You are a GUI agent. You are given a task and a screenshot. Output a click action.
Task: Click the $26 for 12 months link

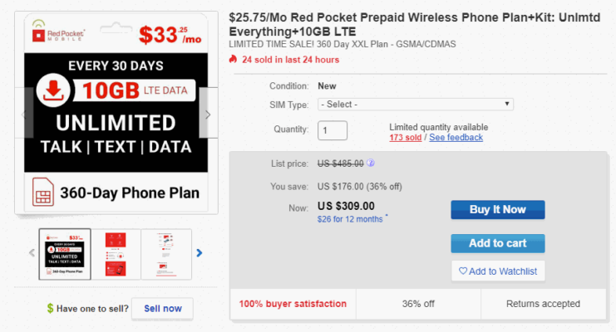pyautogui.click(x=350, y=219)
